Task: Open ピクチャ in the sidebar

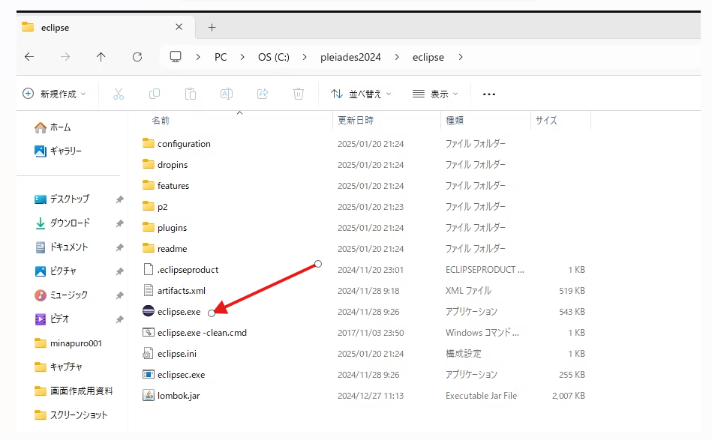Action: [56, 271]
